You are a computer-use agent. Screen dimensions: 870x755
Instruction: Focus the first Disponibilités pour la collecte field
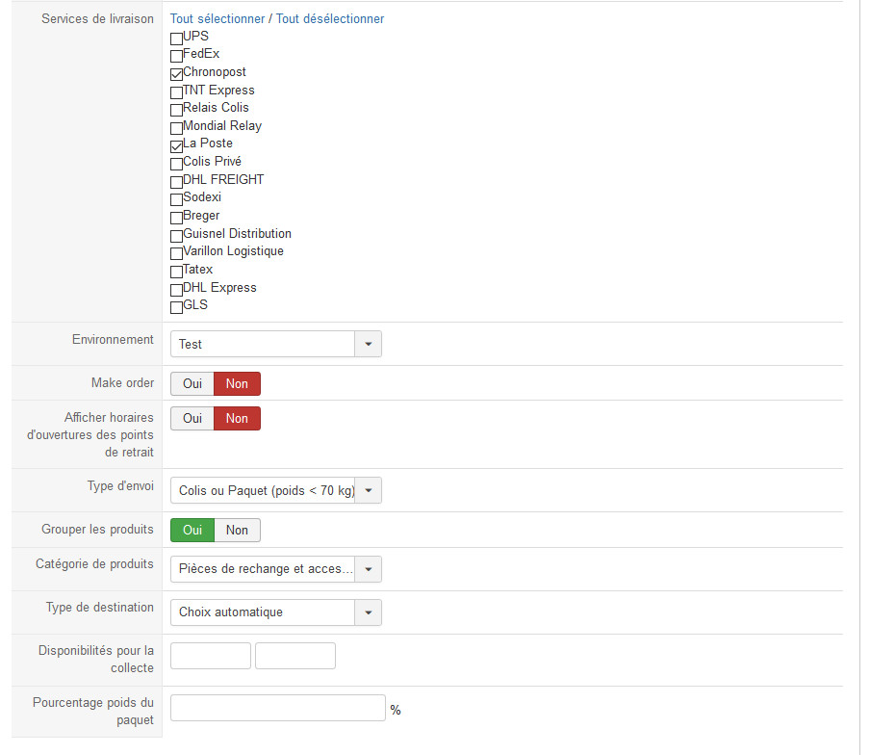[x=211, y=656]
